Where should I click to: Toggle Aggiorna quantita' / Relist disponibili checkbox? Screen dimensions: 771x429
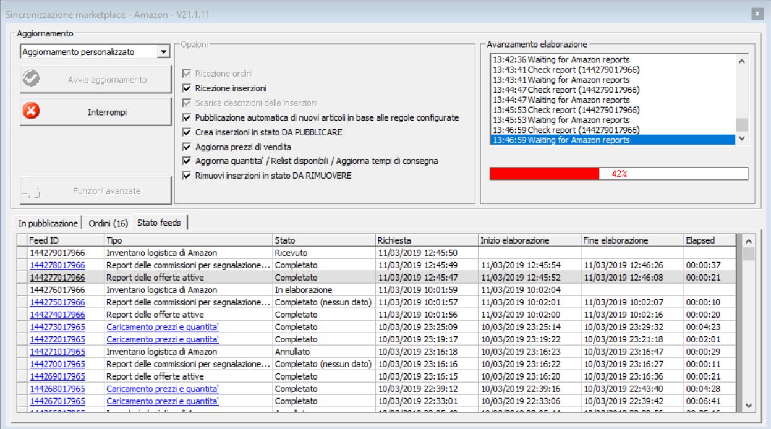coord(187,161)
